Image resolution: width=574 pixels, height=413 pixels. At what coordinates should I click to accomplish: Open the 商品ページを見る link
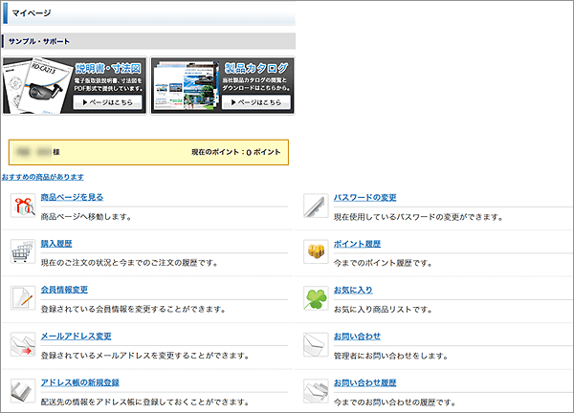72,197
